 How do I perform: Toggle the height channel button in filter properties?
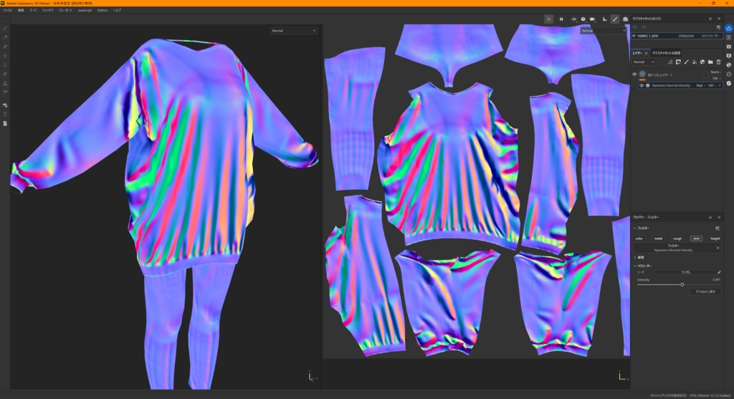[715, 239]
